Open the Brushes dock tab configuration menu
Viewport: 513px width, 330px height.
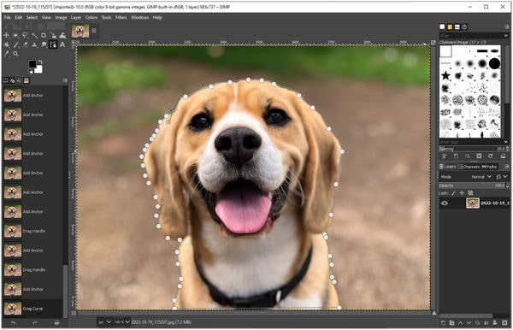[507, 27]
